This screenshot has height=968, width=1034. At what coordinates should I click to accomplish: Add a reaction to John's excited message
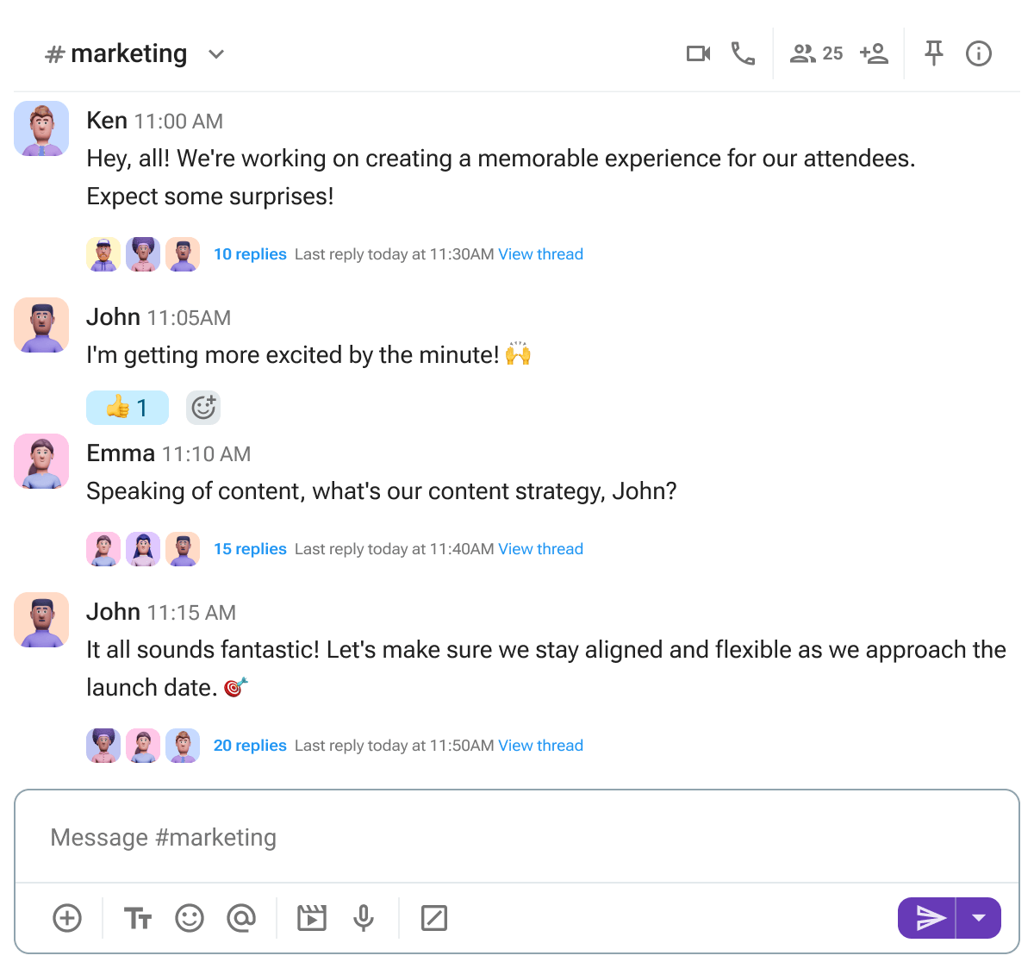pyautogui.click(x=203, y=407)
